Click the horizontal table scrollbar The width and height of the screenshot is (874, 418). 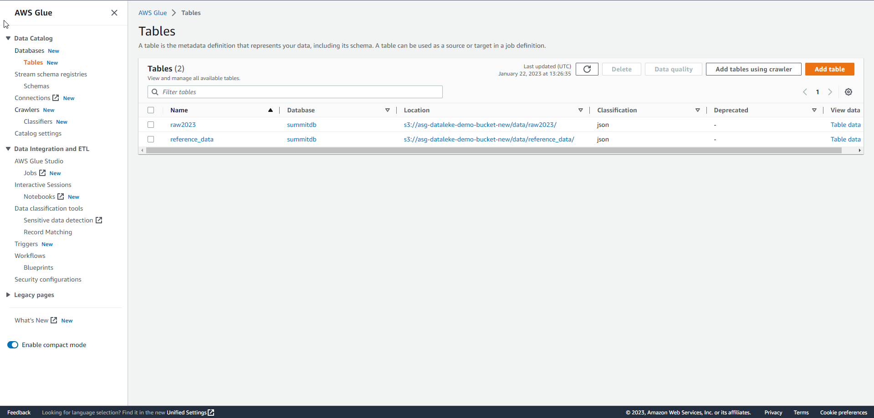point(494,151)
